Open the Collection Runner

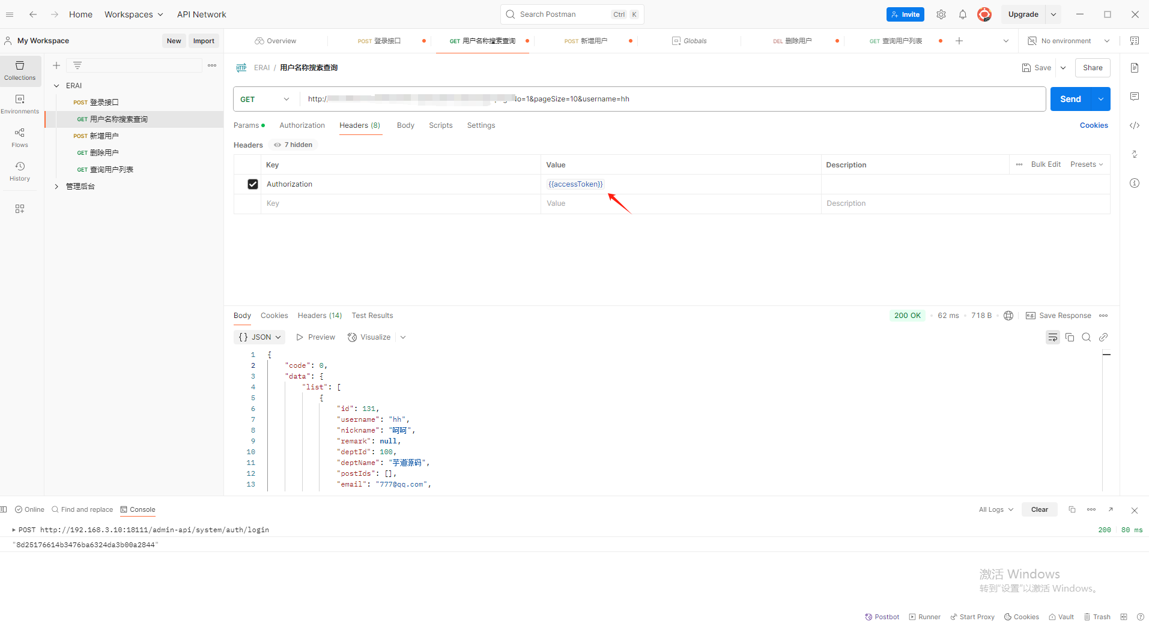pos(924,617)
